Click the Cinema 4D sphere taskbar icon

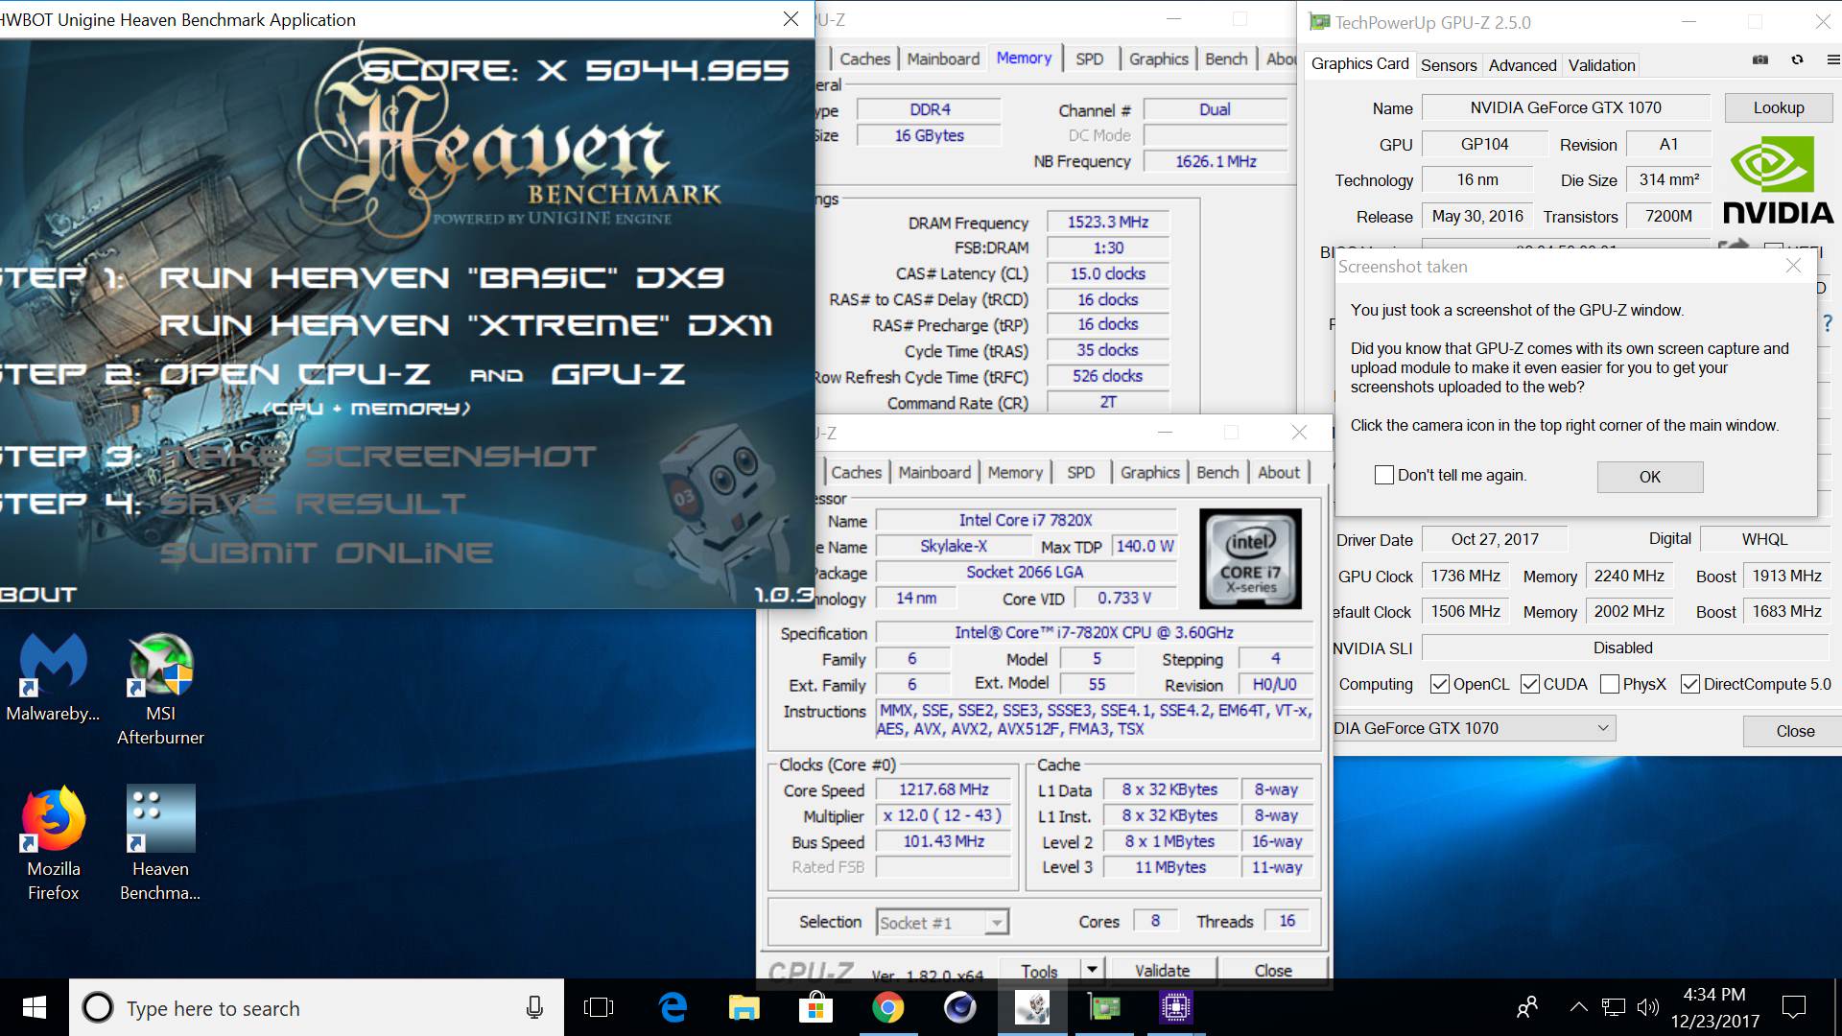960,1007
